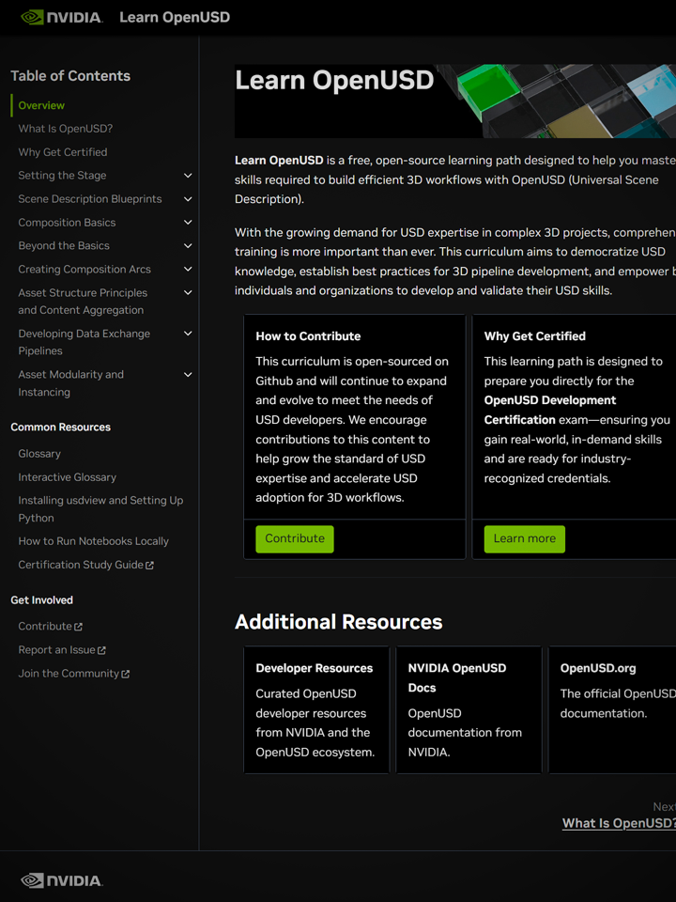Image resolution: width=676 pixels, height=902 pixels.
Task: Click the How to Contribute card title
Action: [308, 336]
